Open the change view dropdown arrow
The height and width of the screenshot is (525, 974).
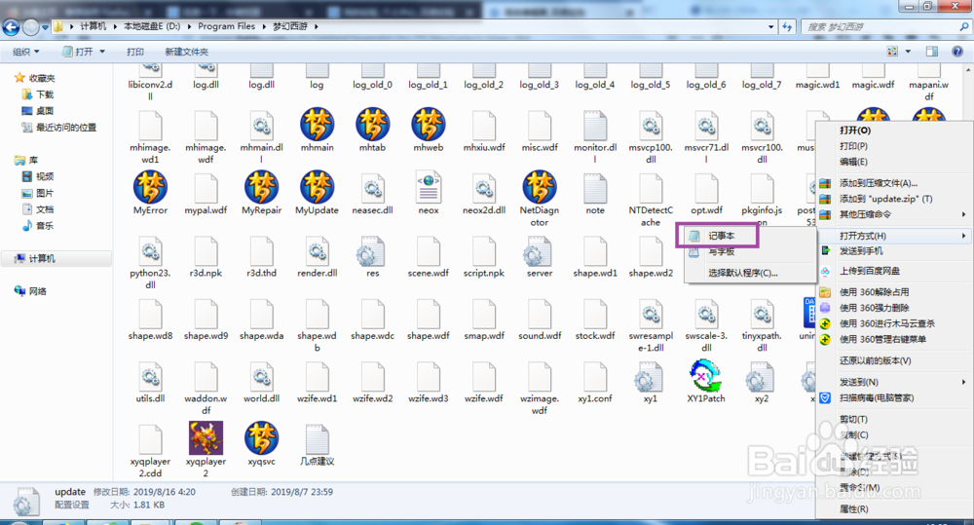908,52
